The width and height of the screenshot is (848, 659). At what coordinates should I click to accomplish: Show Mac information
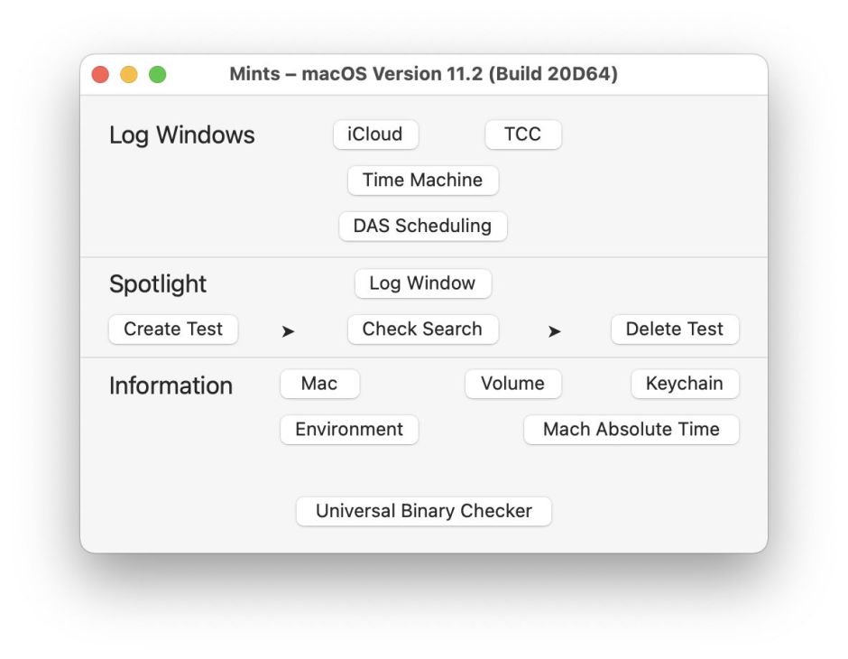click(319, 384)
